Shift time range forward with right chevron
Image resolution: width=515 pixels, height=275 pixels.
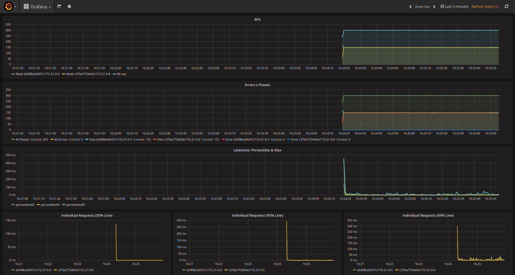434,7
